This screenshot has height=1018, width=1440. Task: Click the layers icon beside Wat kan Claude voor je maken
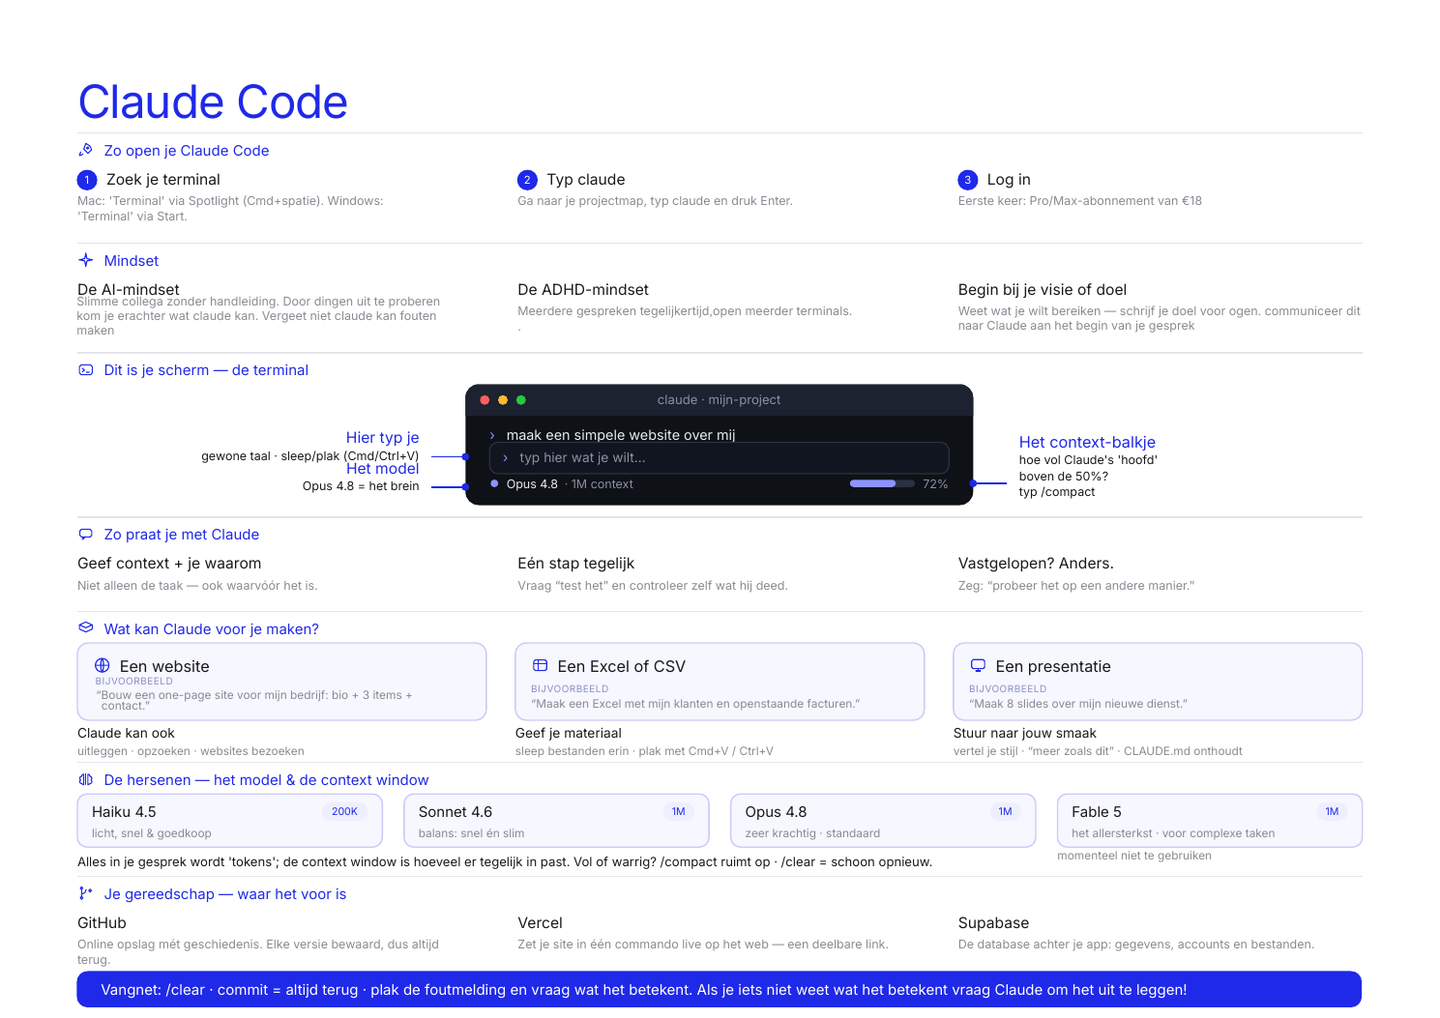(x=86, y=628)
